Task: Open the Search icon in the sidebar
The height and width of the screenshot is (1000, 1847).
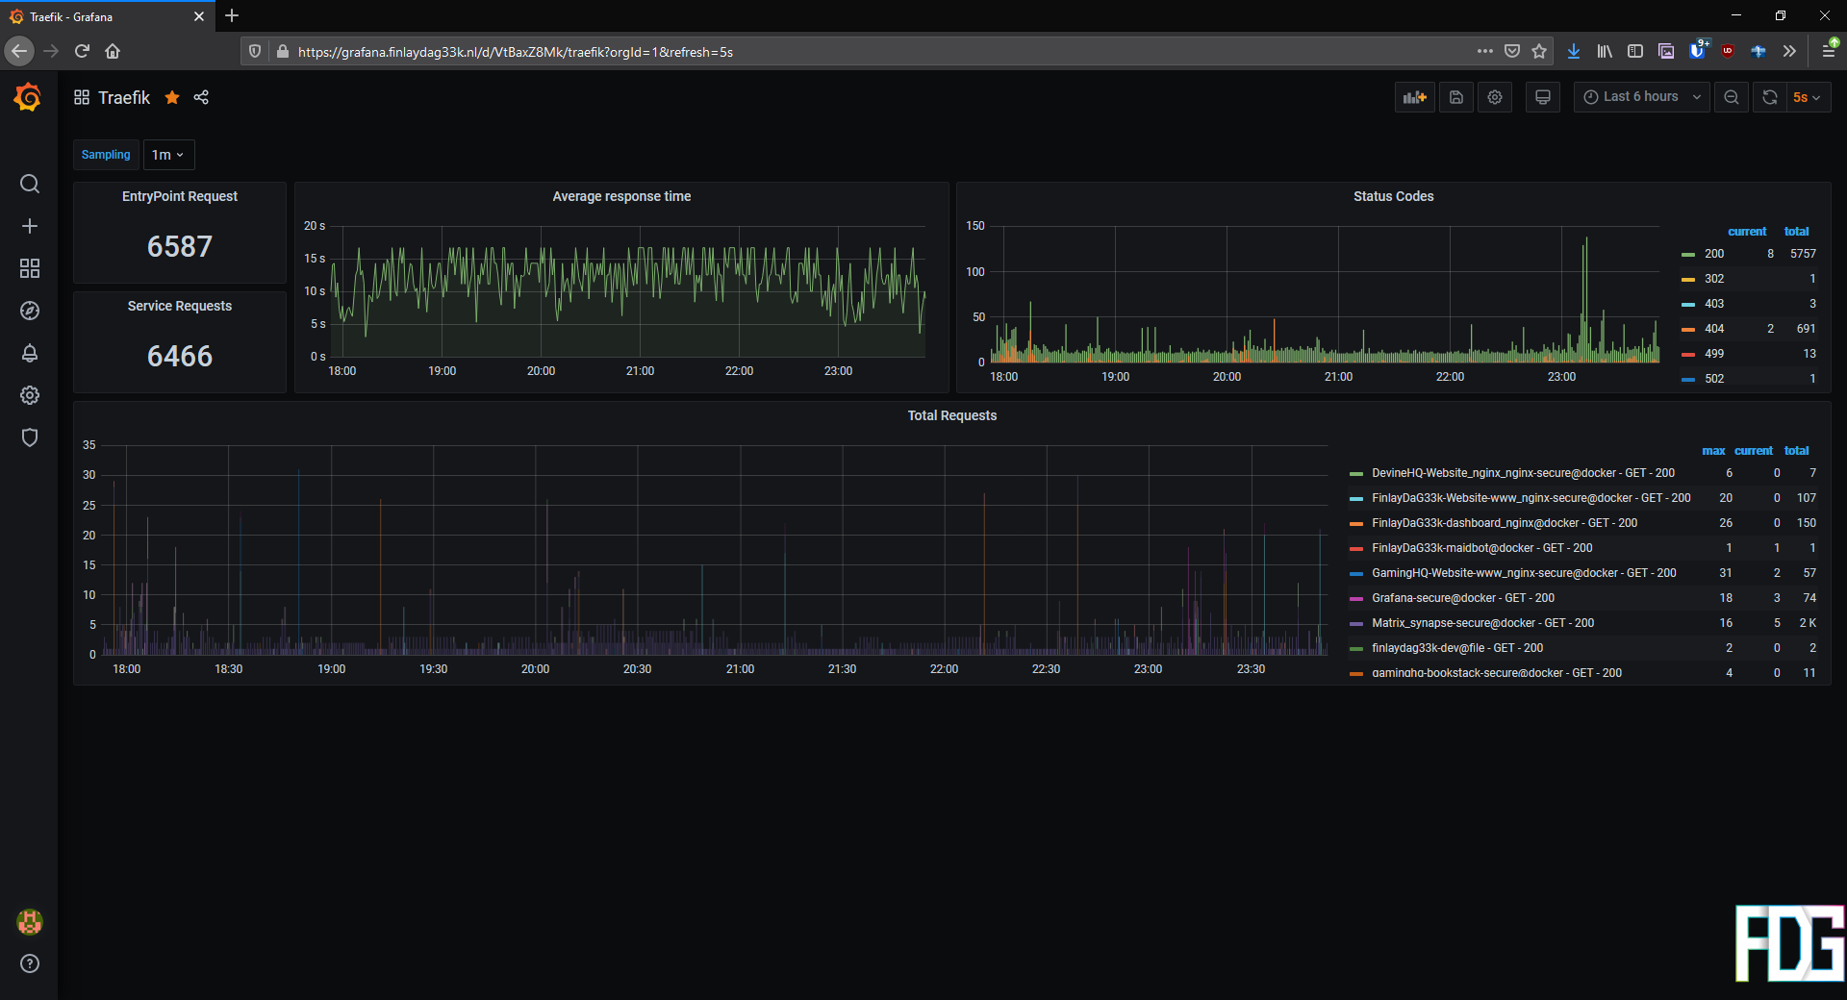Action: [30, 184]
